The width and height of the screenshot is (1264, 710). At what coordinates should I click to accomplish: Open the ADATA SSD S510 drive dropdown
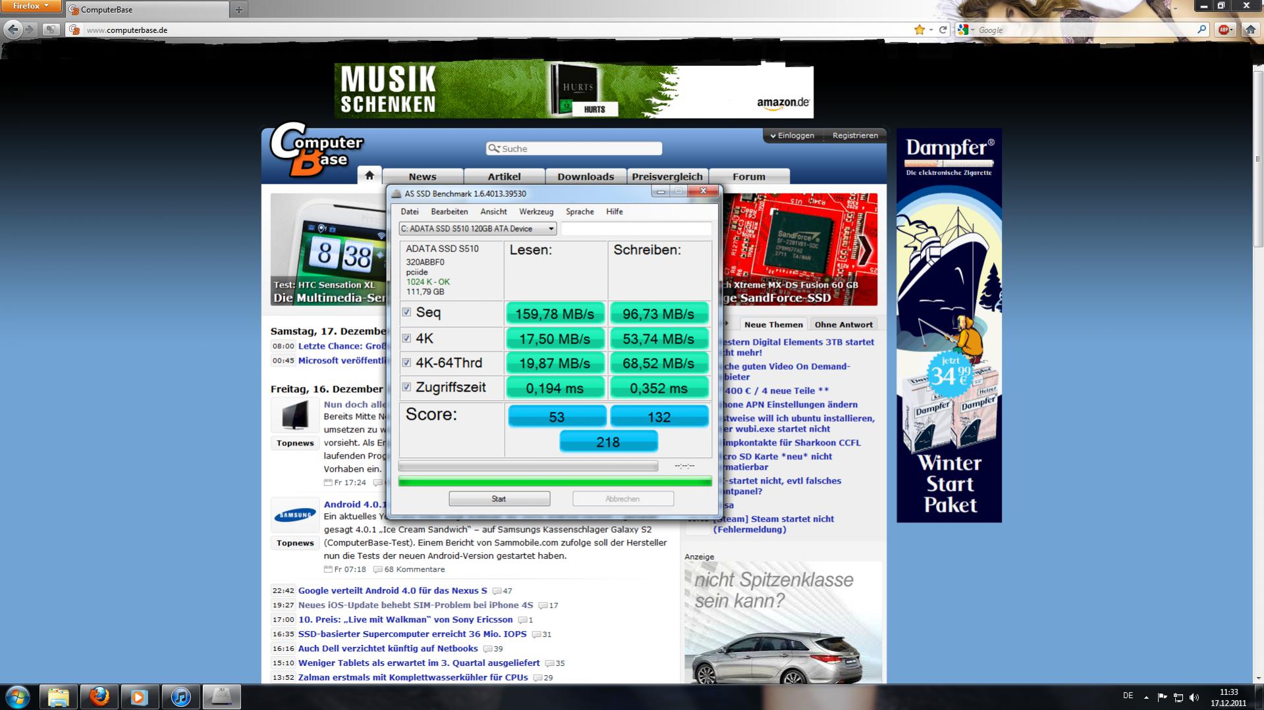coord(478,228)
